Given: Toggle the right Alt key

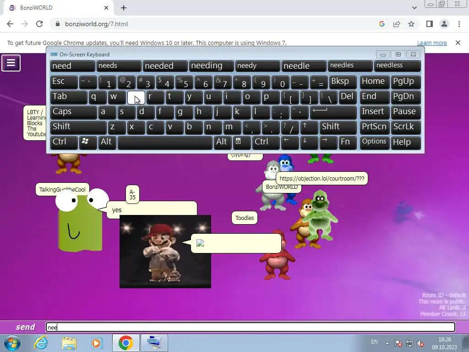Looking at the screenshot, I should [223, 143].
